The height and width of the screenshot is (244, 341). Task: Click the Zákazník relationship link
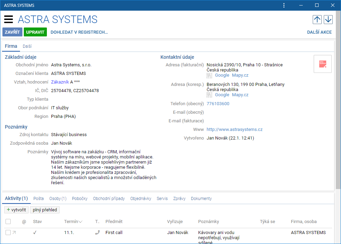click(60, 82)
